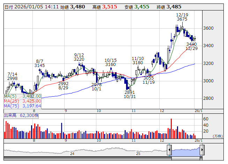The width and height of the screenshot is (228, 164).
Task: Click the date 2026/01/05 14:11
Action: tap(31, 7)
